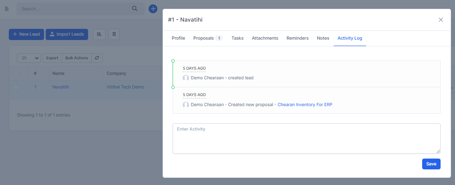Switch to kanban grid view icon
455x185 pixels.
tap(114, 34)
